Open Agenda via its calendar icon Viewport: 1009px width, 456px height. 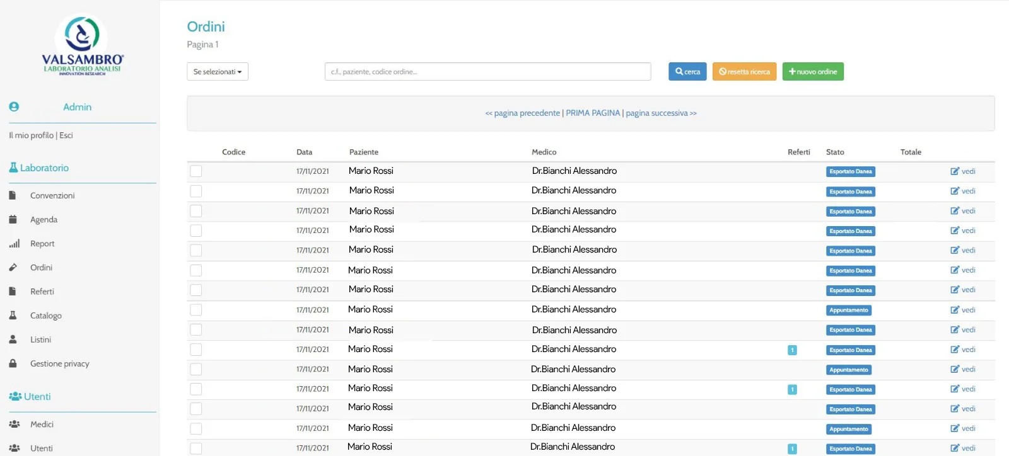click(x=13, y=219)
